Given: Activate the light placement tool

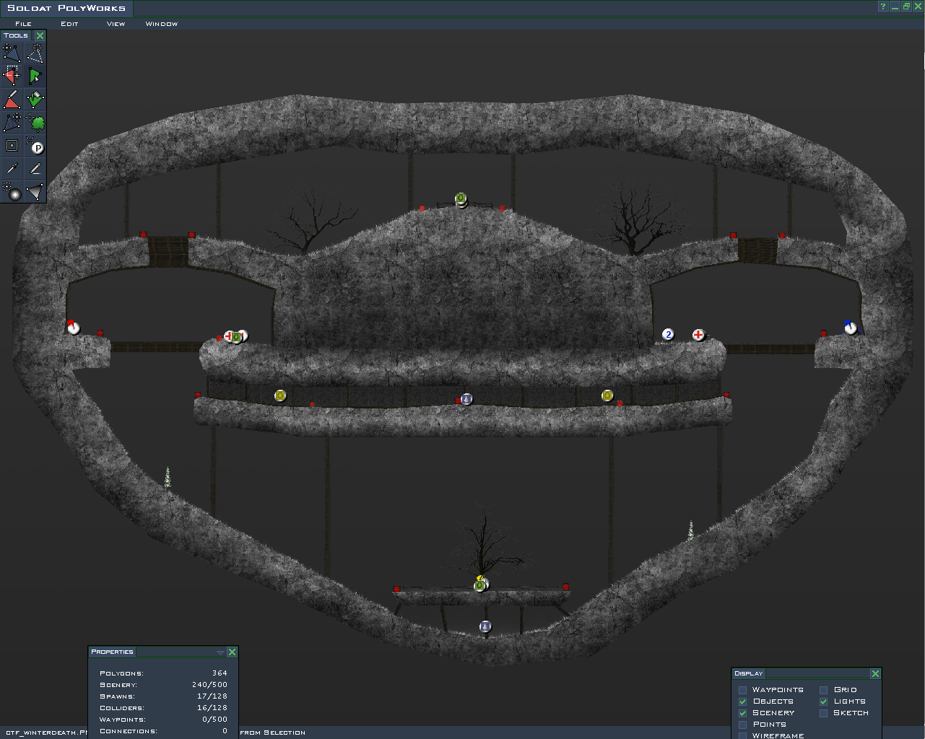Looking at the screenshot, I should click(12, 191).
